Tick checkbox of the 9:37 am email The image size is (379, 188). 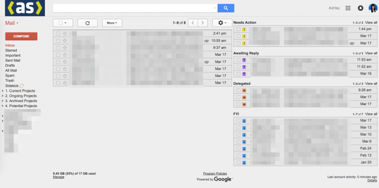coord(58,47)
